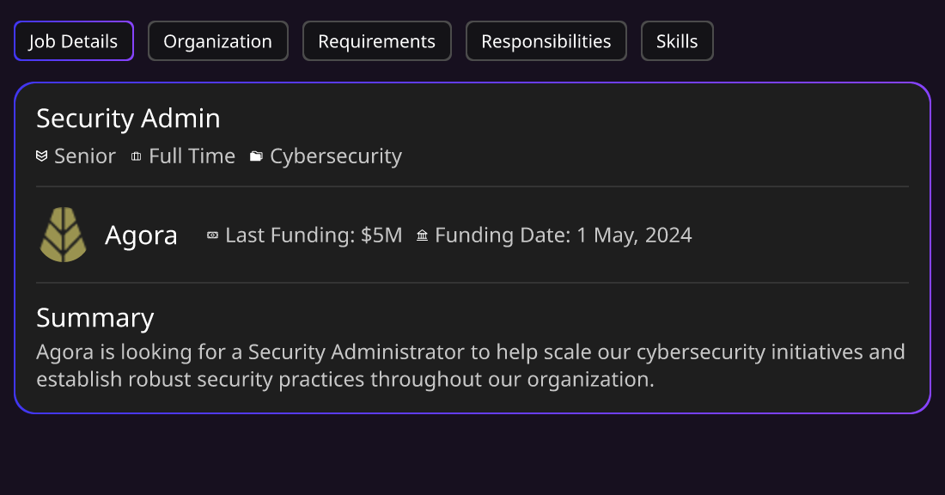Click the Summary heading
945x495 pixels.
pyautogui.click(x=95, y=318)
